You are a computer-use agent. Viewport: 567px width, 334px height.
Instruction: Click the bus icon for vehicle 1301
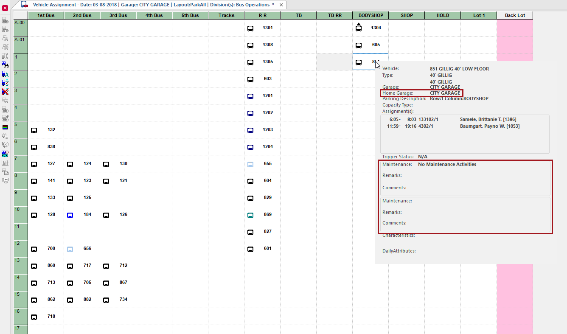[x=250, y=27]
